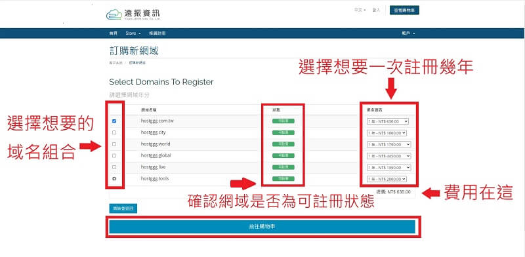The height and width of the screenshot is (257, 525).
Task: Click the green status badge for hostggg.world
Action: tap(283, 144)
